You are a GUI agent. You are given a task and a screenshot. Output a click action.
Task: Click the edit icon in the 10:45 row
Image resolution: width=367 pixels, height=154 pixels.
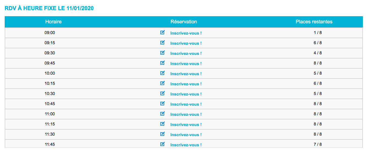[x=163, y=103]
